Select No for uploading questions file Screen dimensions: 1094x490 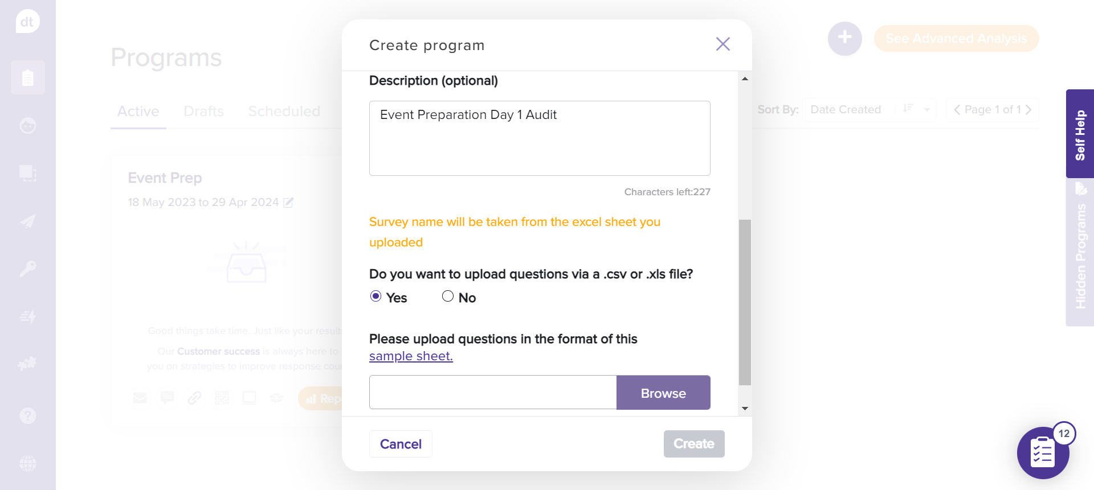click(x=448, y=297)
